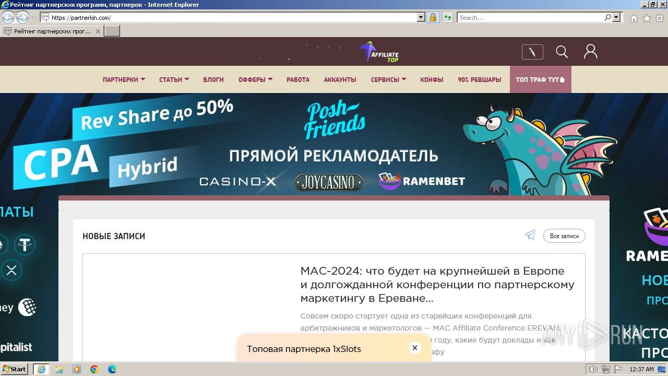The image size is (668, 376).
Task: Click the JoyCasino logo in banner
Action: point(329,182)
